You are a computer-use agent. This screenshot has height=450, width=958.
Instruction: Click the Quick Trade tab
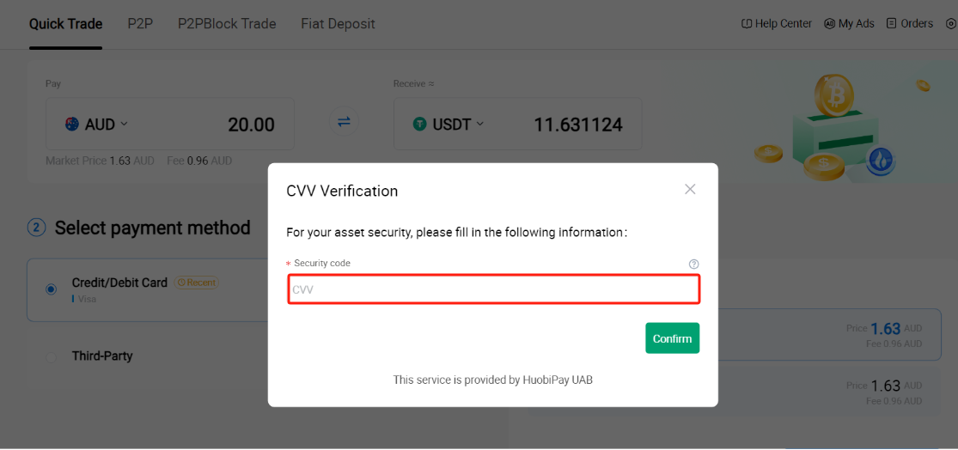click(65, 24)
